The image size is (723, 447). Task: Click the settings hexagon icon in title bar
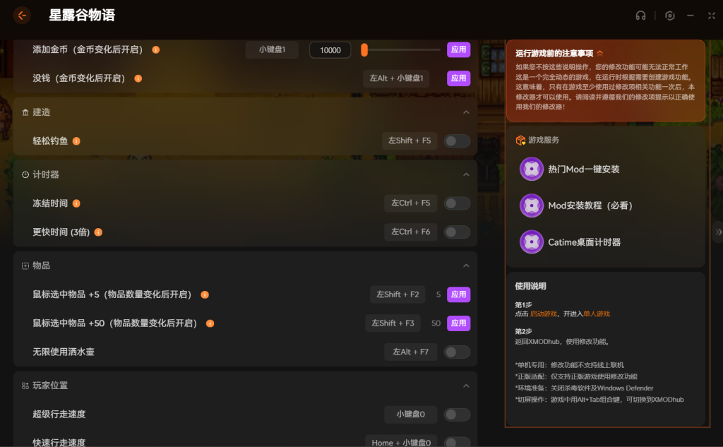[x=670, y=16]
